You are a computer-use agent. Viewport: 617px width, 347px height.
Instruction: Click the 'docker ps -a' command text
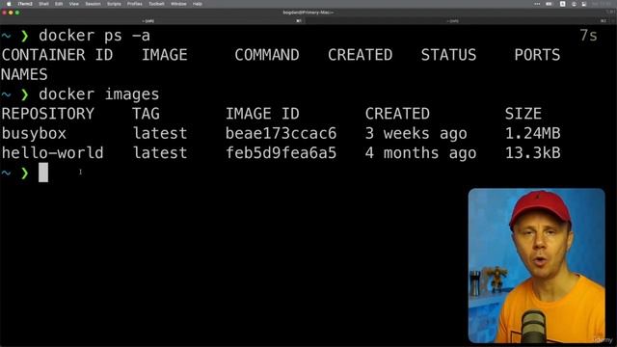[x=94, y=36]
